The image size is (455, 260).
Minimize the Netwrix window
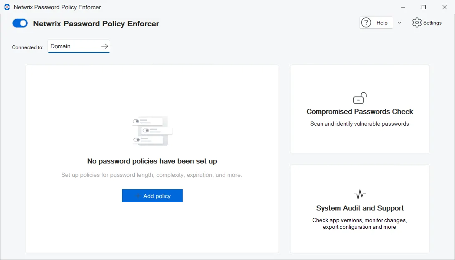pyautogui.click(x=403, y=7)
